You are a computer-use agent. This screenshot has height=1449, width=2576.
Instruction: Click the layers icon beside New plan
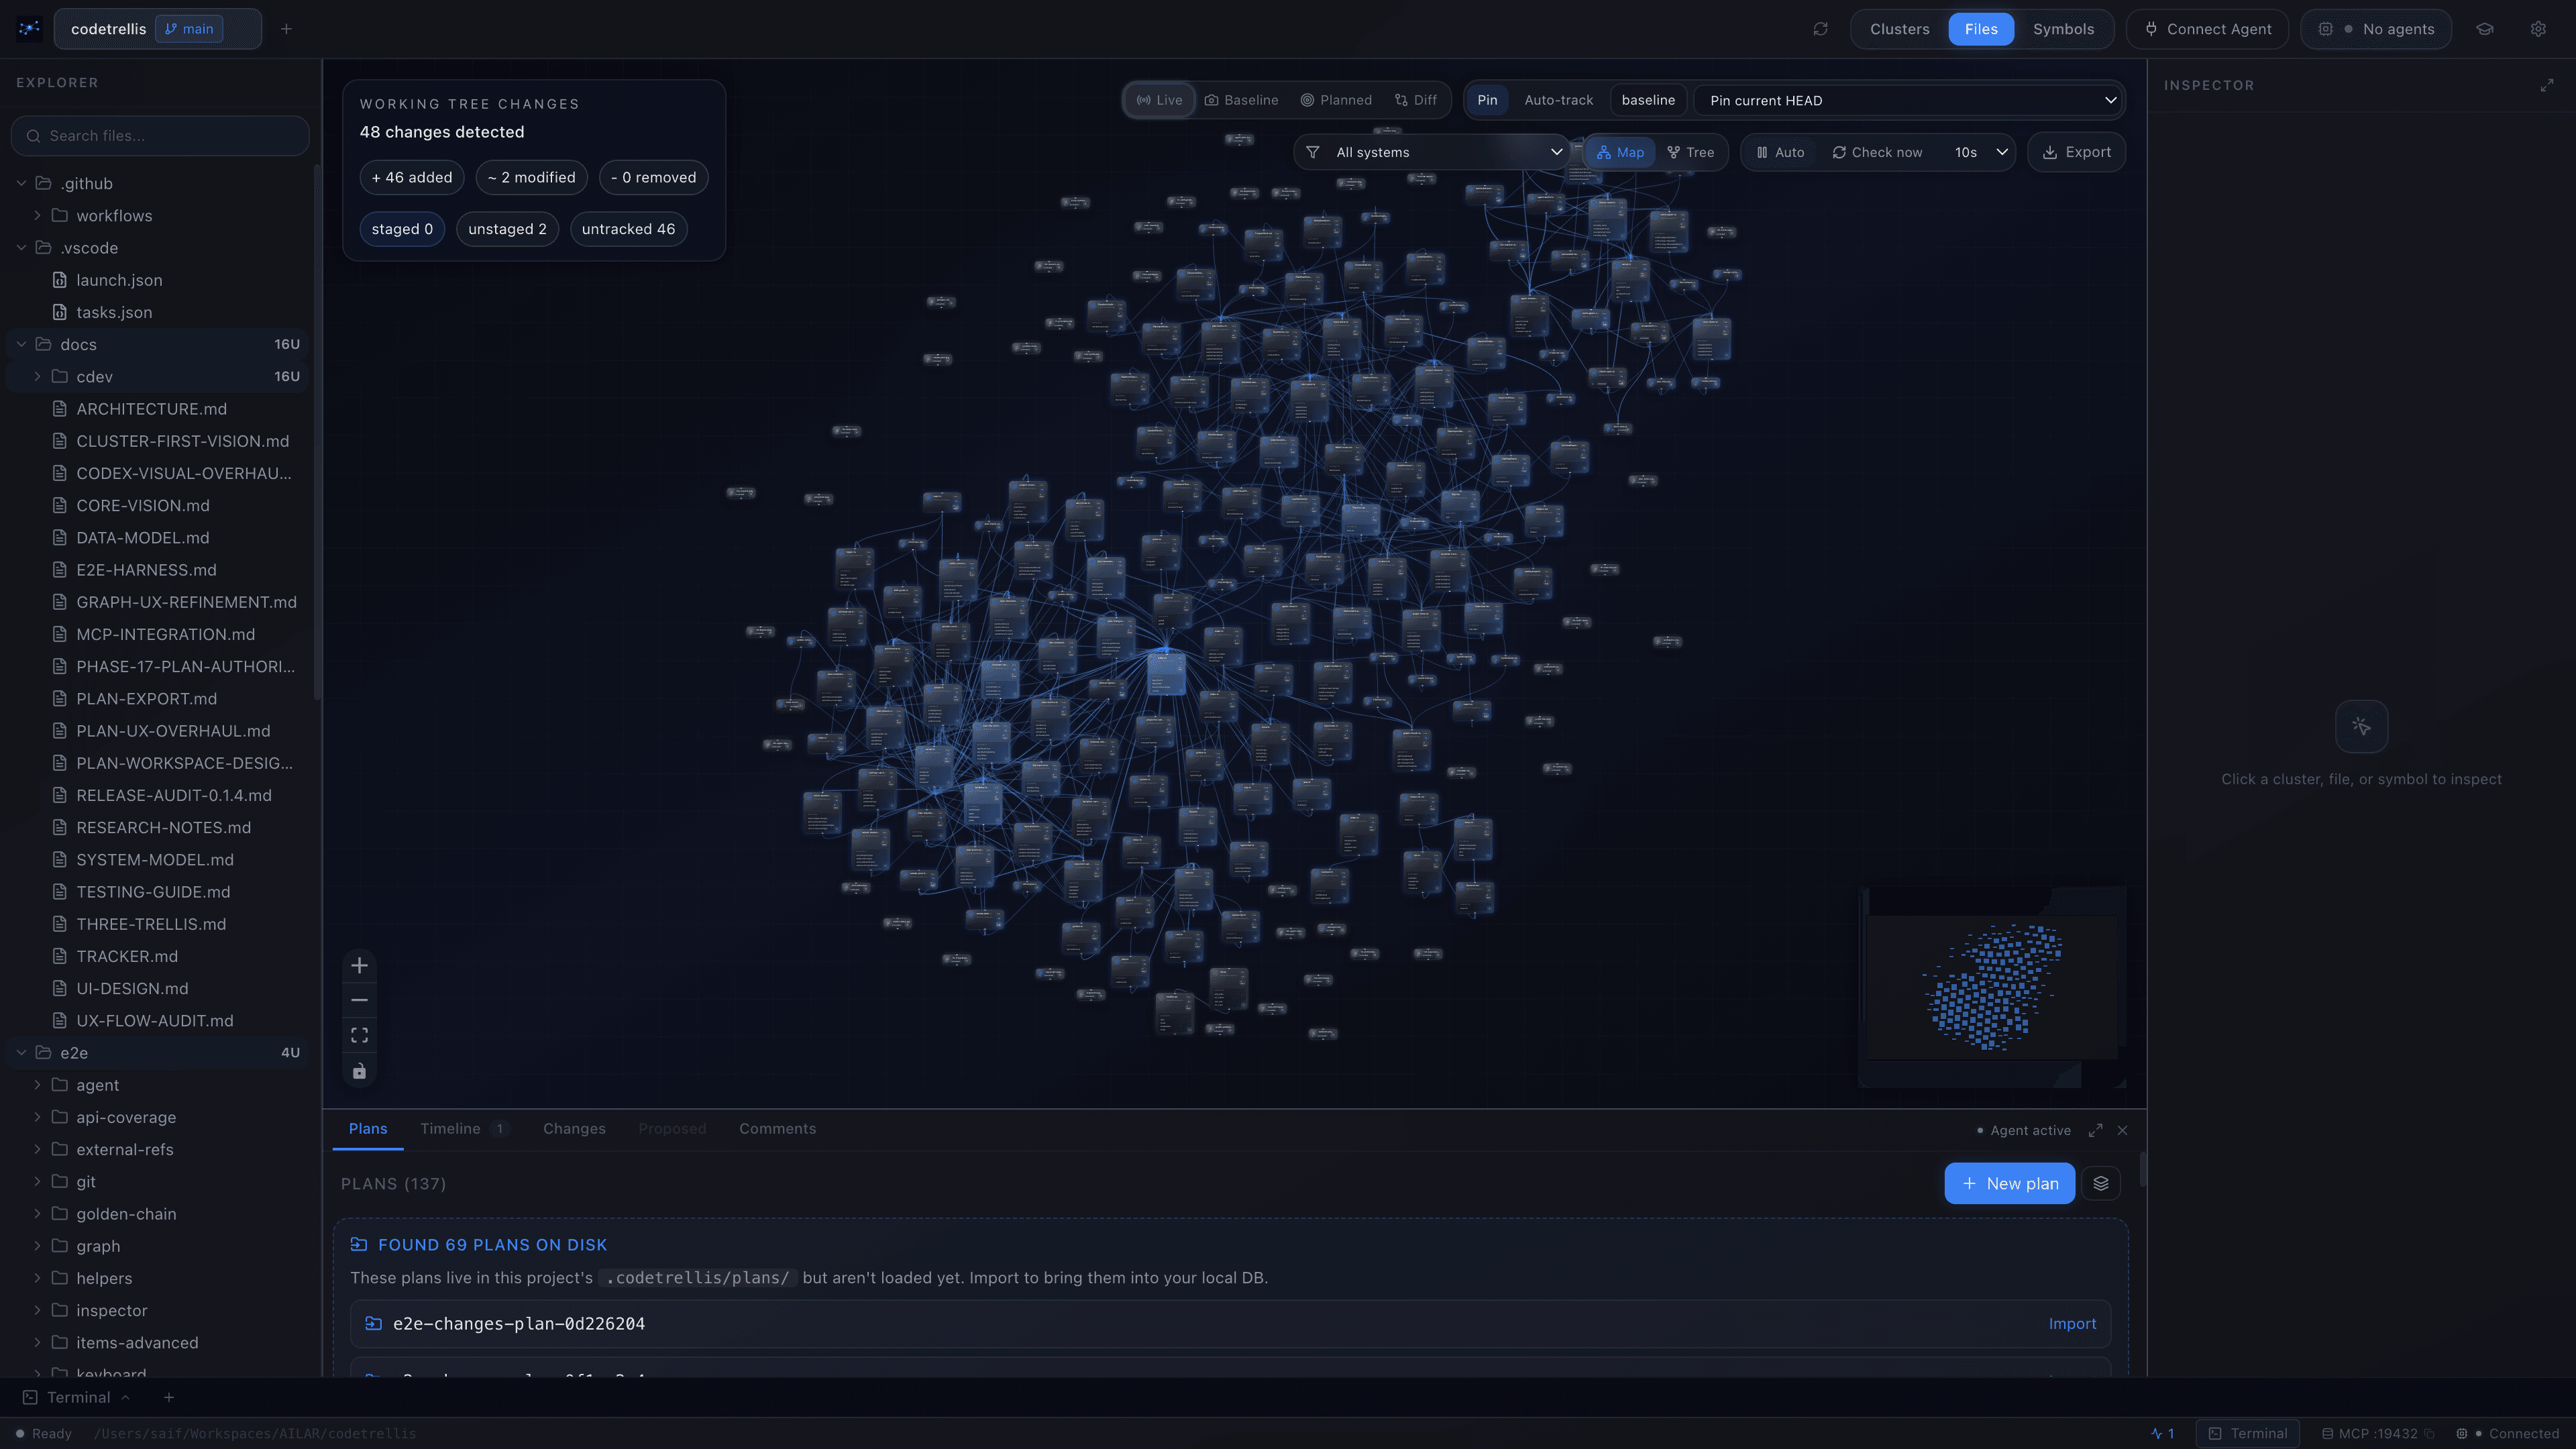[x=2100, y=1183]
